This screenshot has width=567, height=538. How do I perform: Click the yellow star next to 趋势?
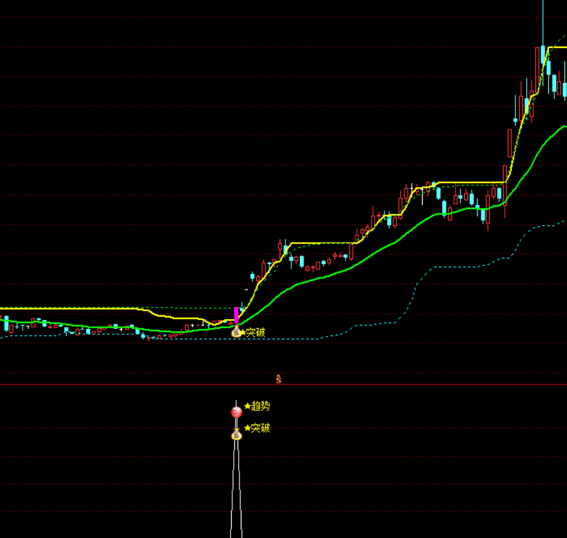(247, 407)
